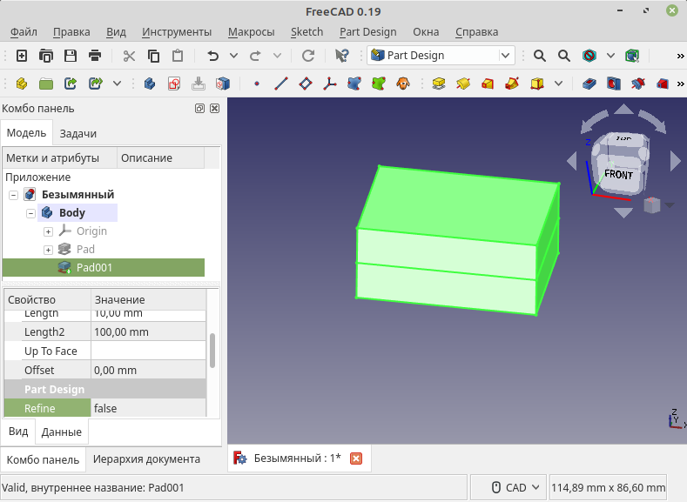Switch to the Иерархия документа tab
The width and height of the screenshot is (687, 502).
pos(146,459)
